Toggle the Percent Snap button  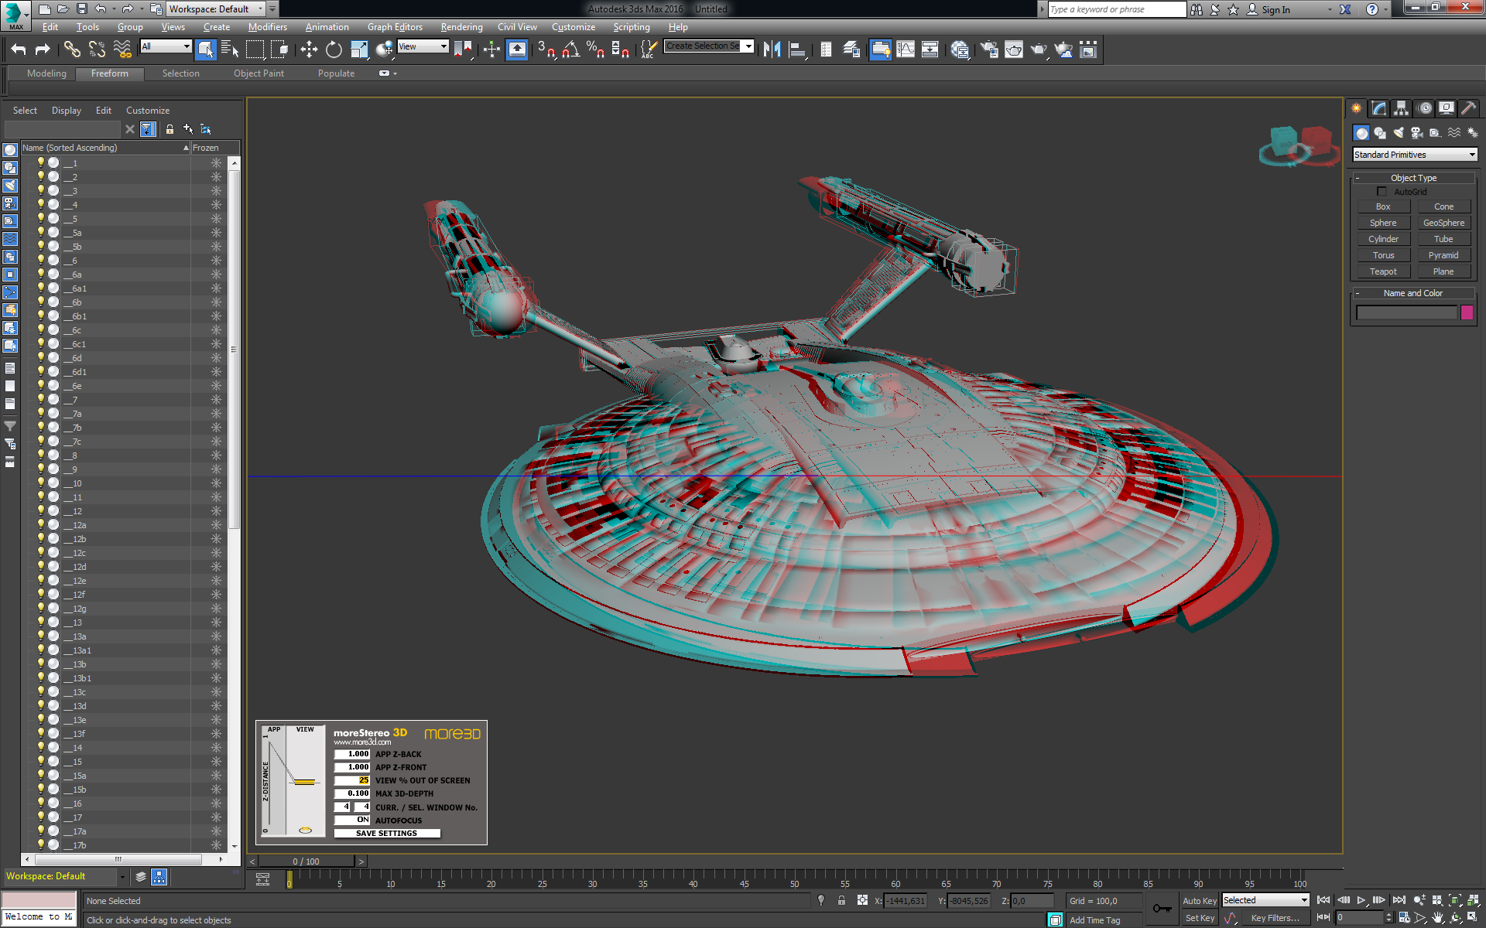coord(595,49)
